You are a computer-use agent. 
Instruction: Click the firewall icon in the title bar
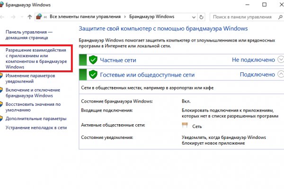(x=5, y=4)
